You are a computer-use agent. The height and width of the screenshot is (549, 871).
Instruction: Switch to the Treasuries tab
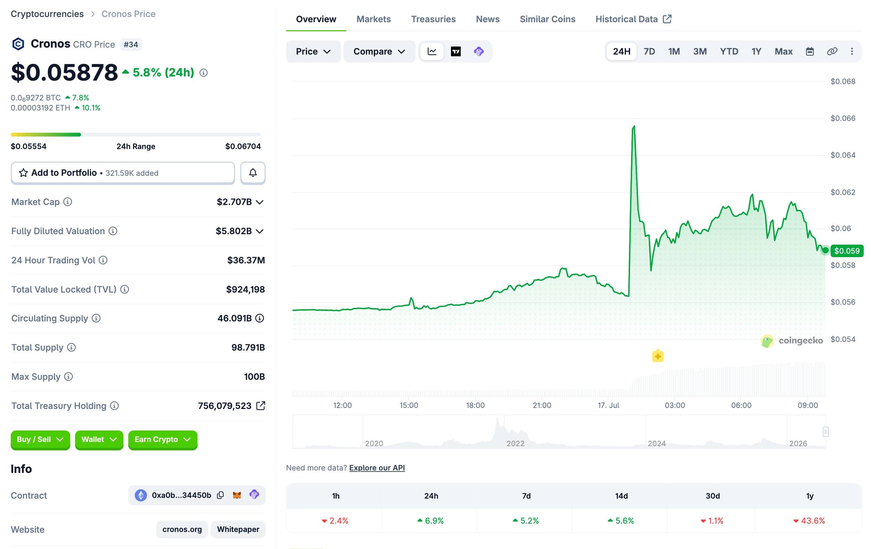click(433, 19)
